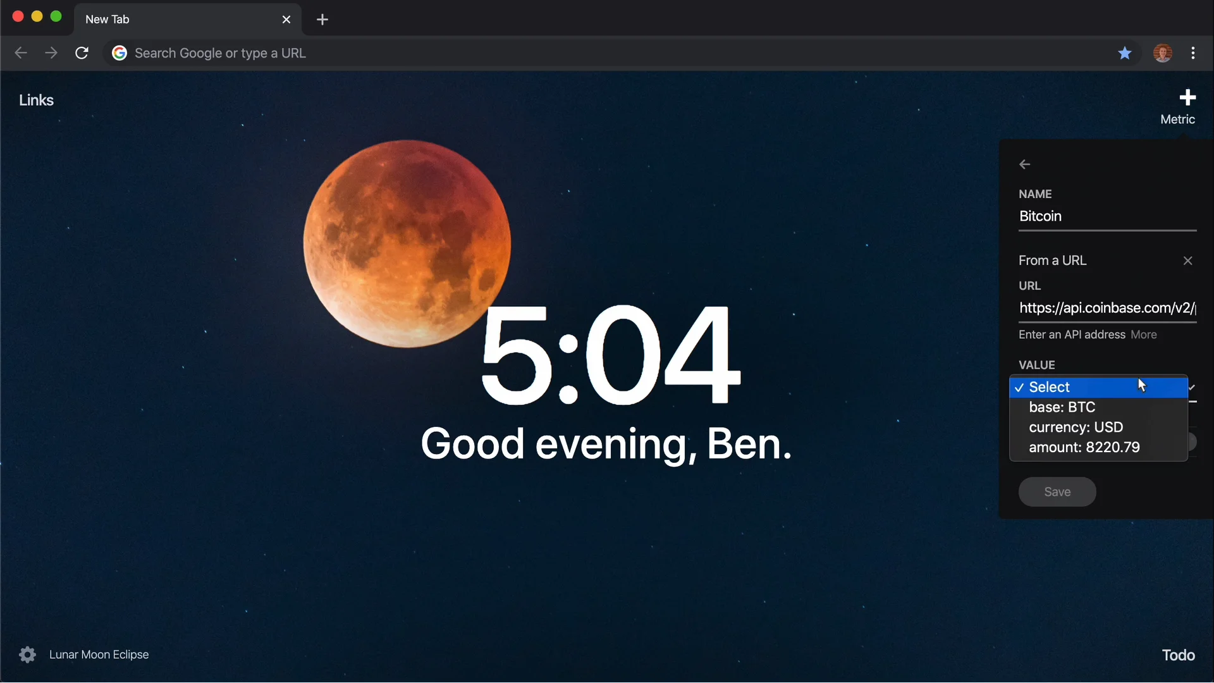Edit the Bitcoin name field
The image size is (1214, 683).
tap(1107, 216)
